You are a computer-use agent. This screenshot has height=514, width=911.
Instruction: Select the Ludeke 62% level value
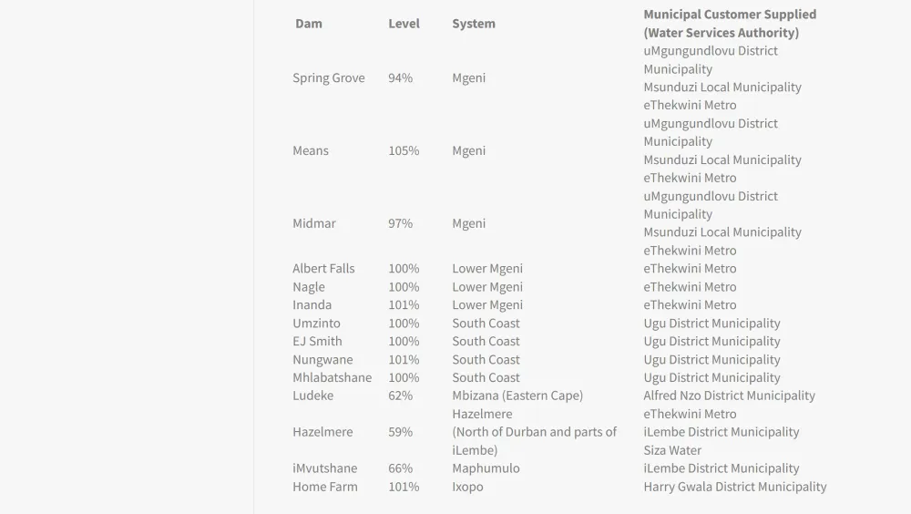coord(400,396)
